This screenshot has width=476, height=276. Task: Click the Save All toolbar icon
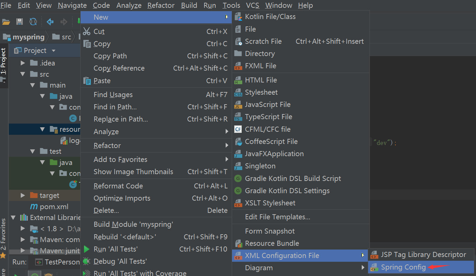pos(20,22)
